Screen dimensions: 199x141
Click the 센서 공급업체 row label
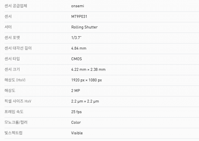point(16,6)
